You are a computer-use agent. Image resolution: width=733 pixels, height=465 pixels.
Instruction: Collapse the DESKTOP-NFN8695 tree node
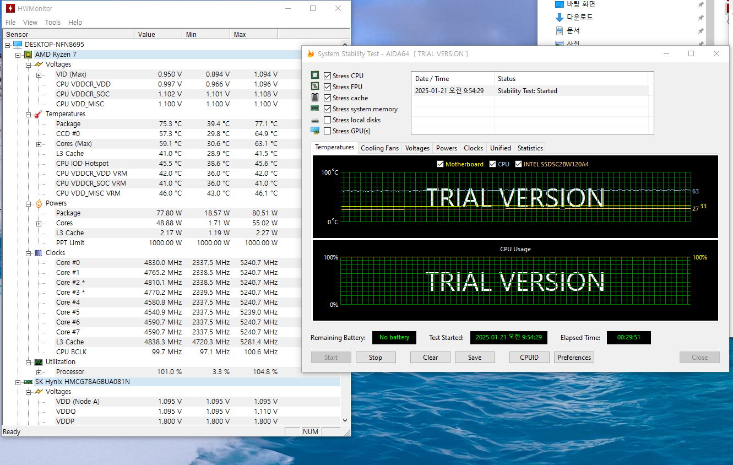click(8, 45)
